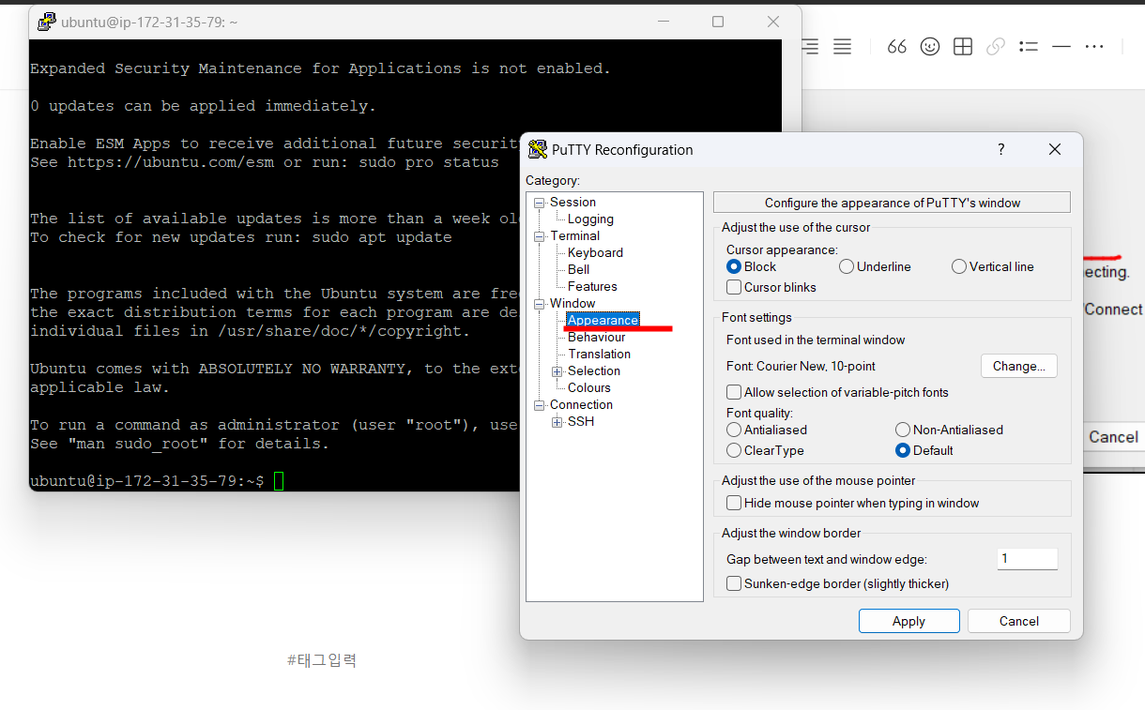Minimize the ubuntu terminal window

click(x=663, y=22)
